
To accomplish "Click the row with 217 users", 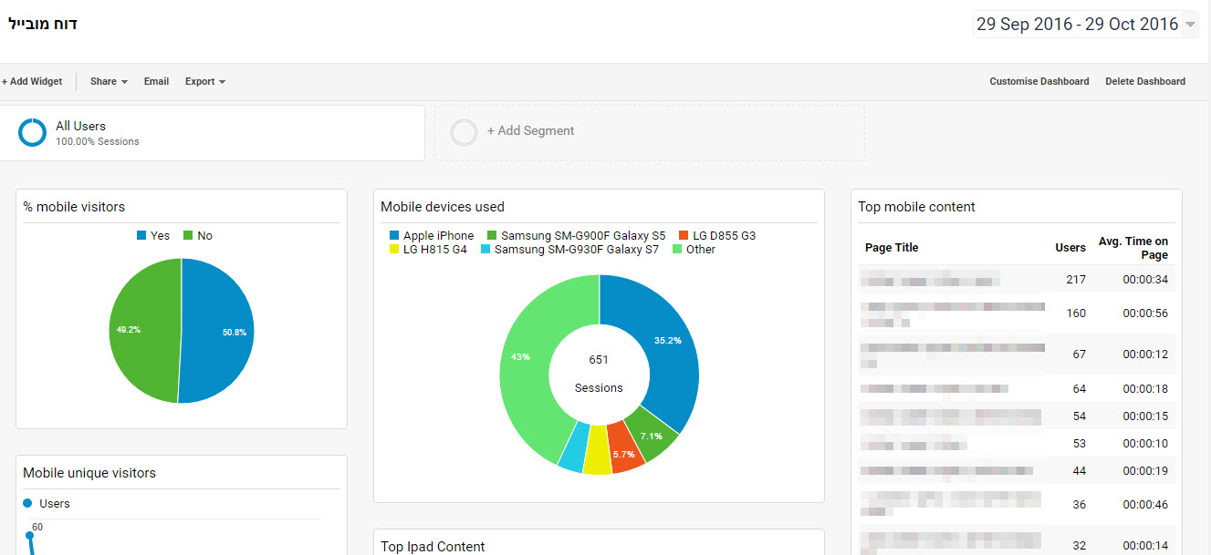I will [x=1017, y=279].
